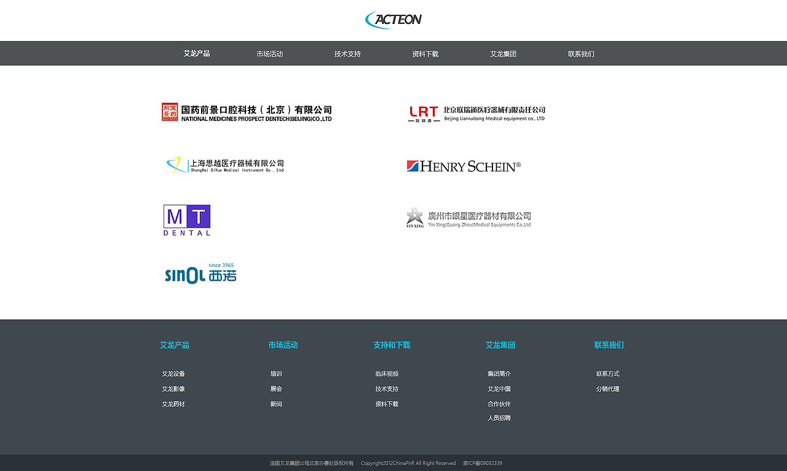Click the Copyright2012ChinaPnR text
787x471 pixels.
(x=408, y=463)
